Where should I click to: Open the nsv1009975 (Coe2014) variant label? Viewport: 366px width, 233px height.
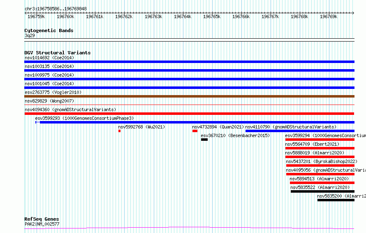point(49,75)
